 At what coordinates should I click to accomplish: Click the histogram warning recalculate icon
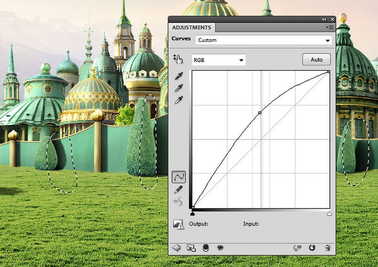point(178,224)
